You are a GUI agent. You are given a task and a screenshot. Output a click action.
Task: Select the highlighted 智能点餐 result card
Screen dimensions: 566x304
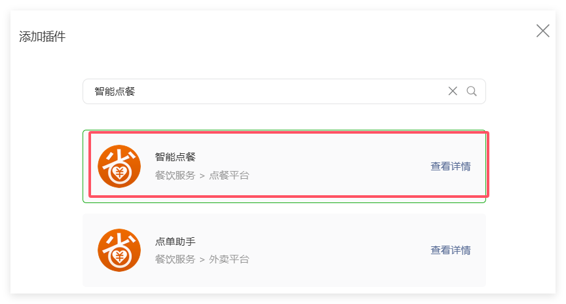coord(284,166)
